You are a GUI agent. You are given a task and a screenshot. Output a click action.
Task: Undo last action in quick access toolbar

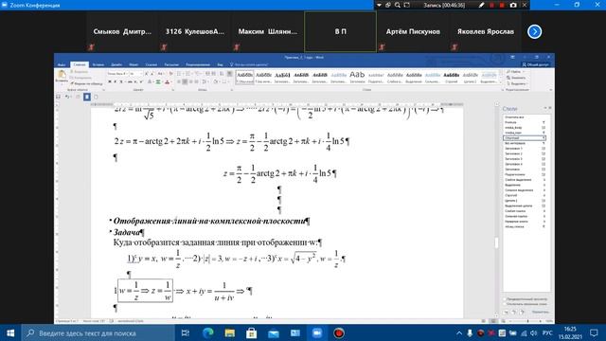(67, 97)
